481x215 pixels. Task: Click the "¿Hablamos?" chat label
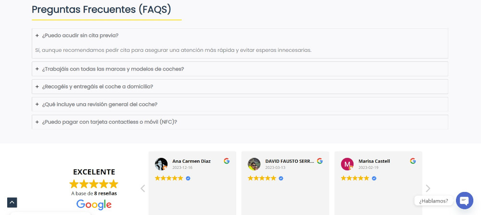(x=433, y=201)
